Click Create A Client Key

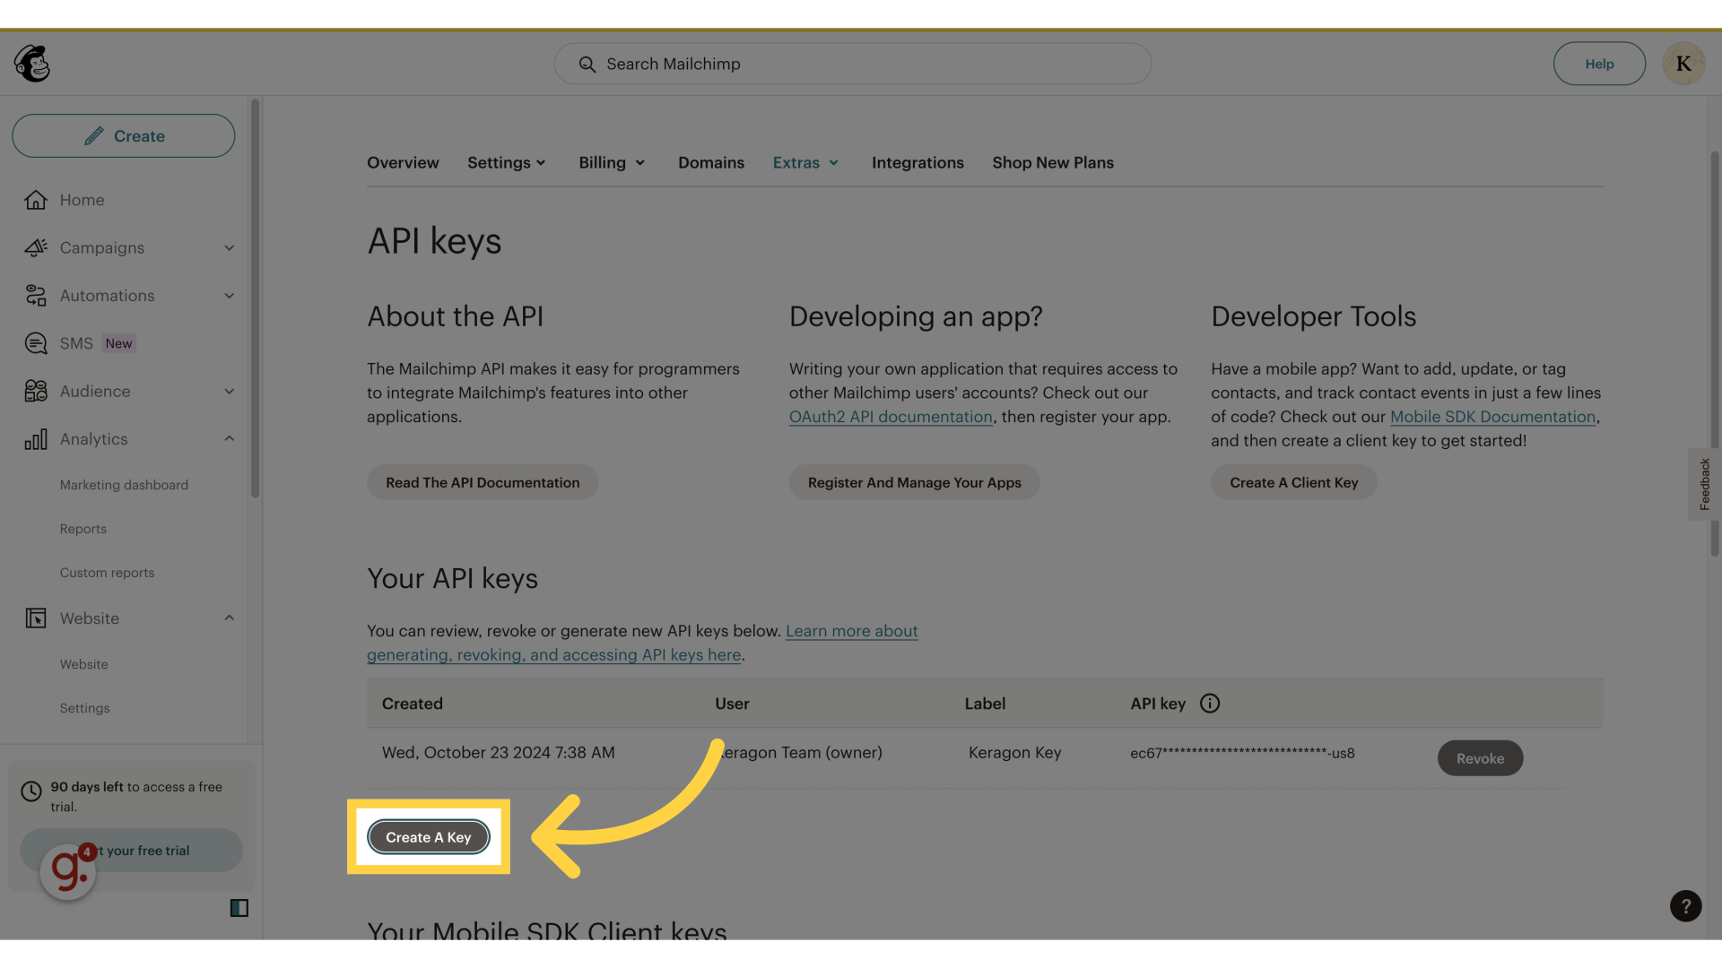(x=1293, y=482)
